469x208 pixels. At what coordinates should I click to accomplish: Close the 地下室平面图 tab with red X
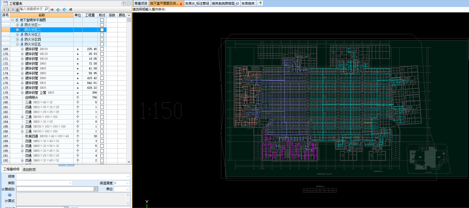181,4
